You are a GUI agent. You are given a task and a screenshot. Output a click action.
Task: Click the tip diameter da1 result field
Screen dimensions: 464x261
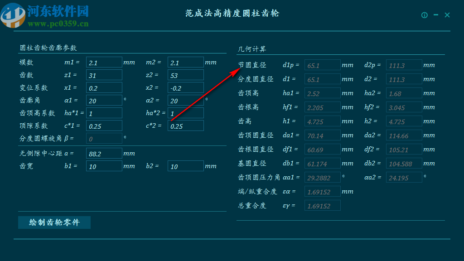pos(322,135)
